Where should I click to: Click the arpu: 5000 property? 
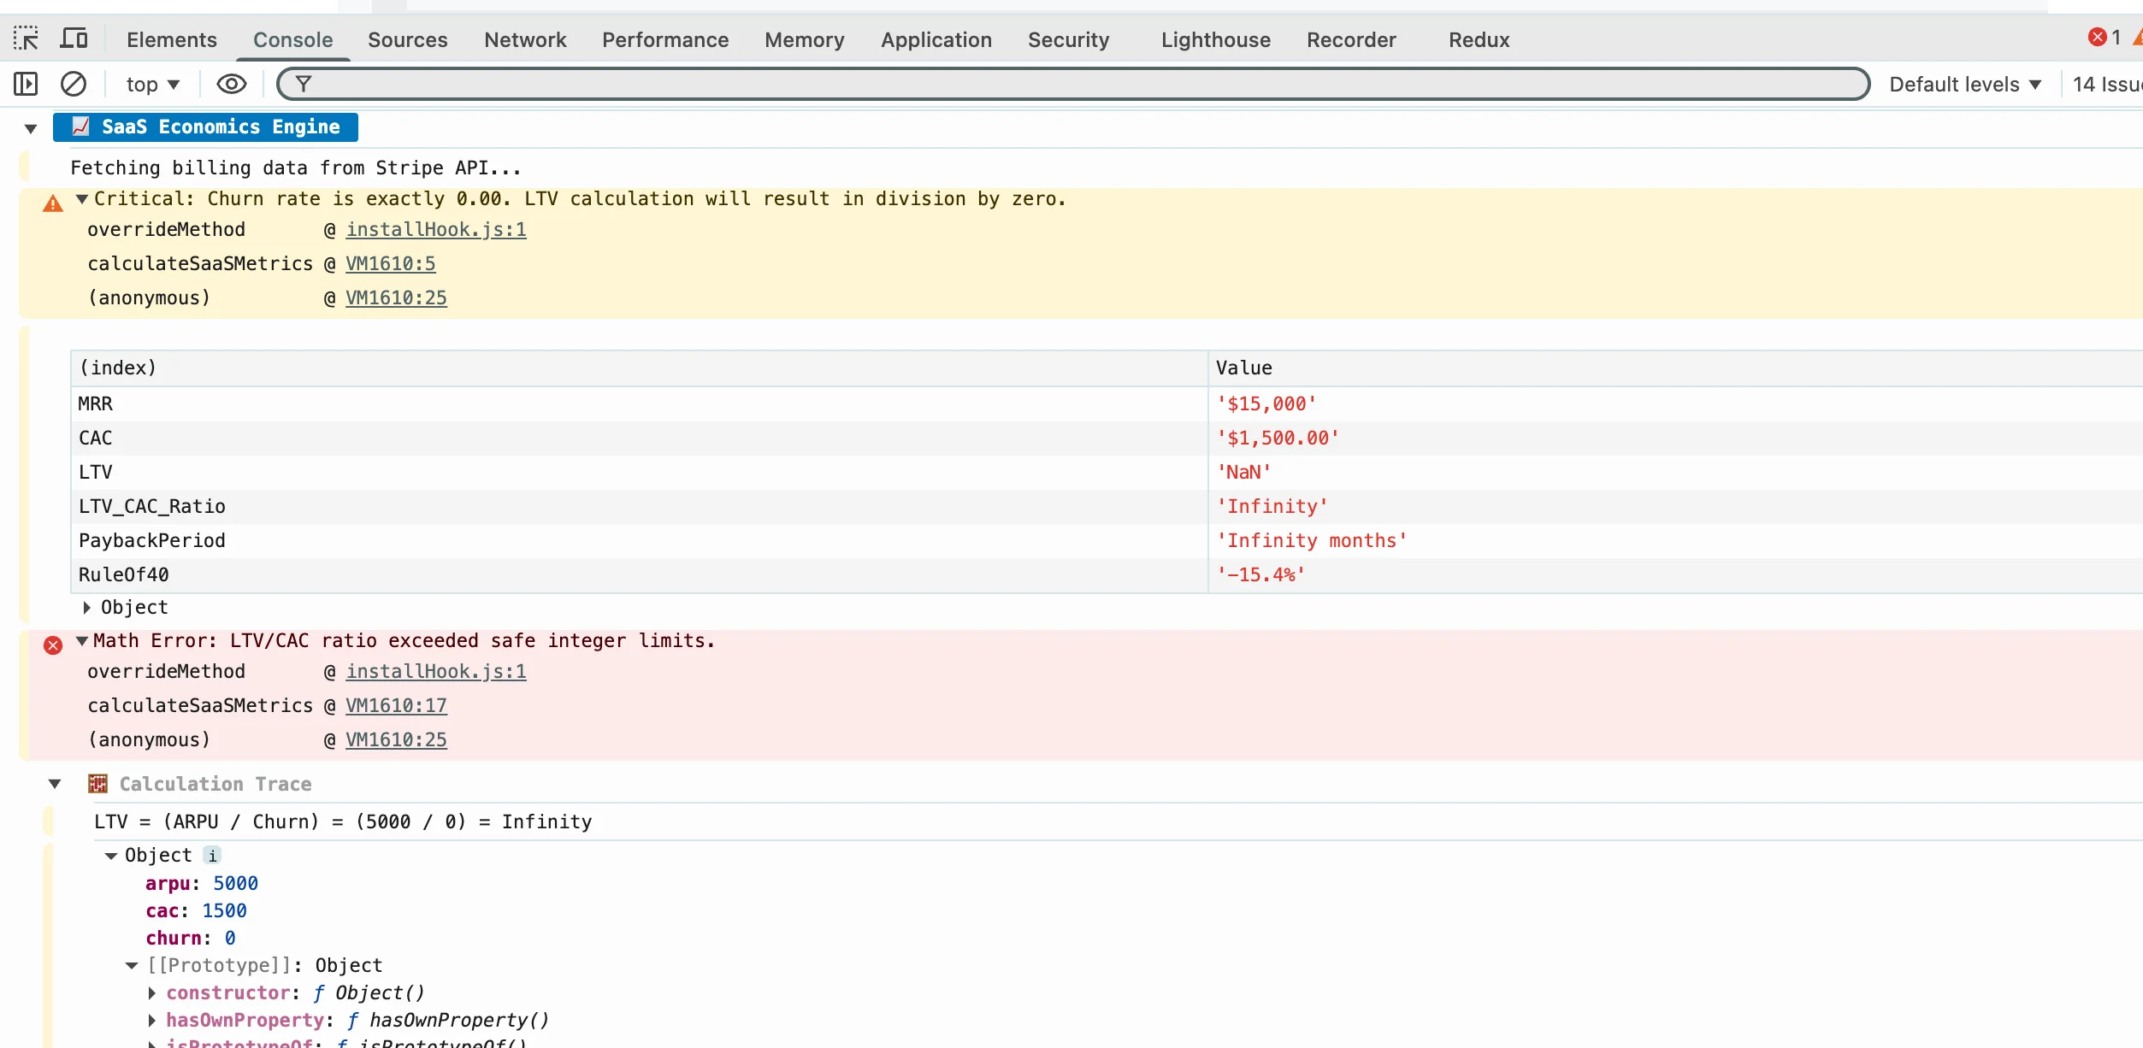tap(202, 884)
